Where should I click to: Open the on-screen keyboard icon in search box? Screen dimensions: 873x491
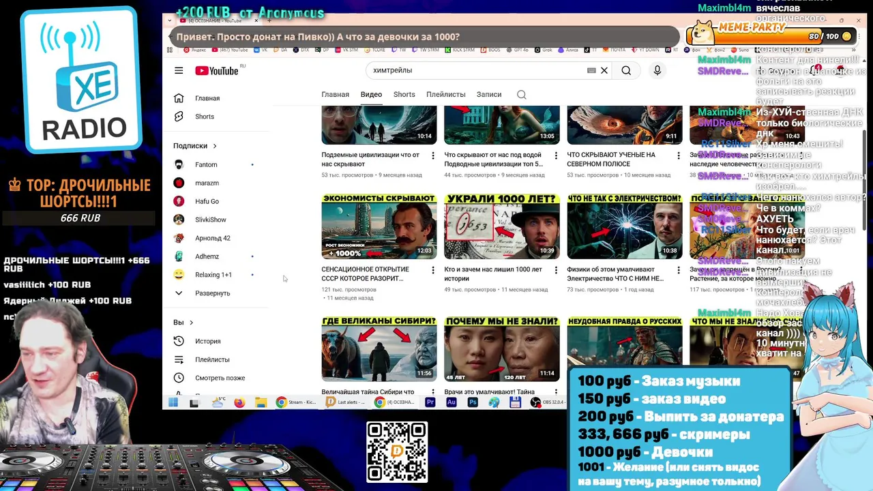coord(591,70)
